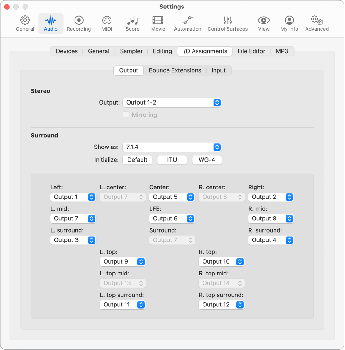This screenshot has height=350, width=345.
Task: Switch to the Input assignments tab
Action: (219, 70)
